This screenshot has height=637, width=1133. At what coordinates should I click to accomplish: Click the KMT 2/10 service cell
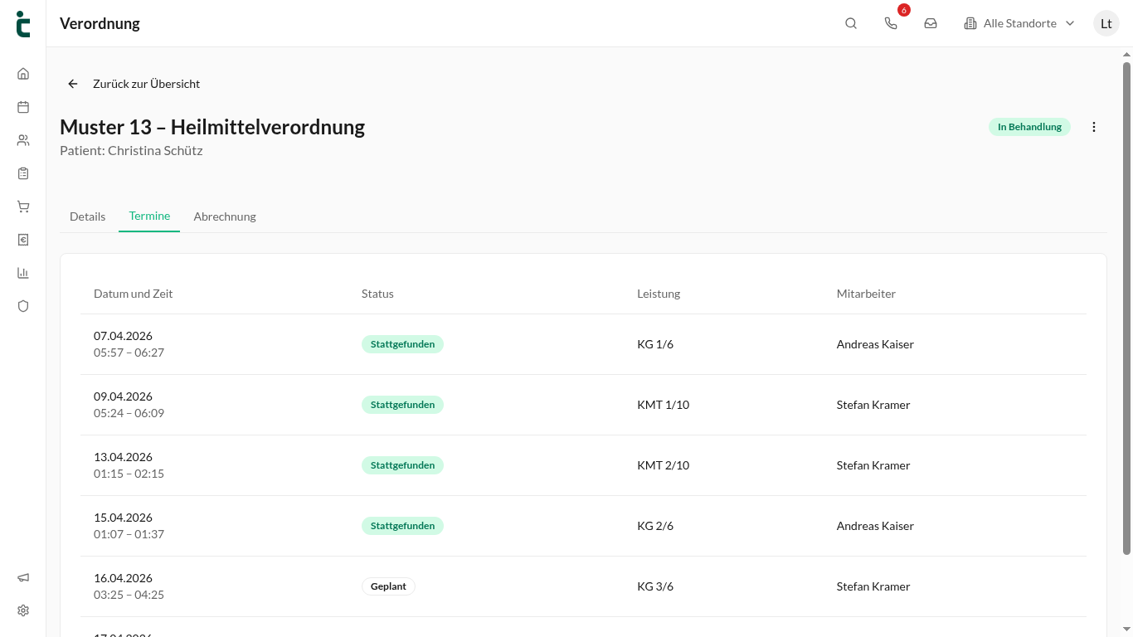click(x=663, y=465)
